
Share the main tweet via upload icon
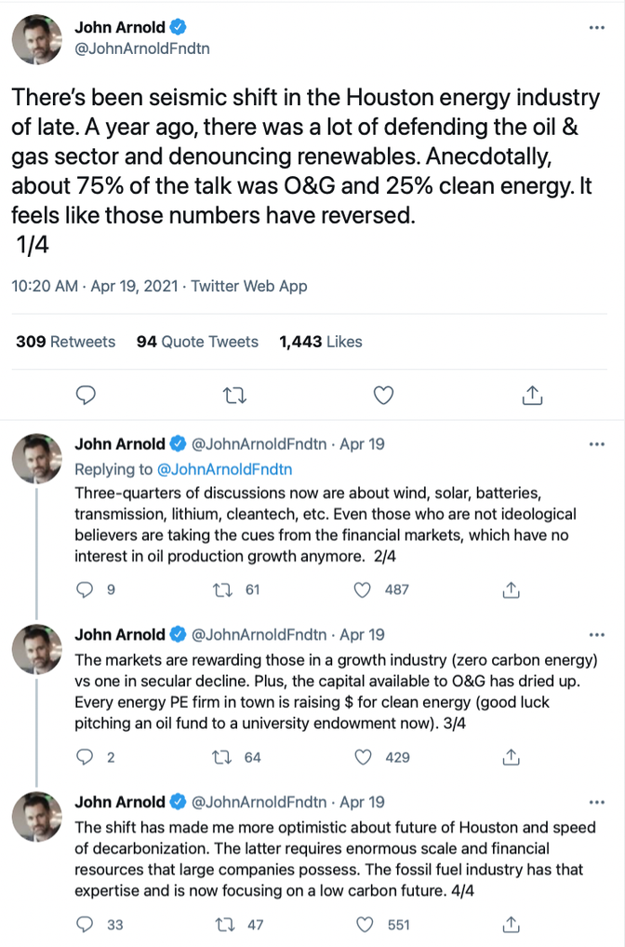[531, 395]
